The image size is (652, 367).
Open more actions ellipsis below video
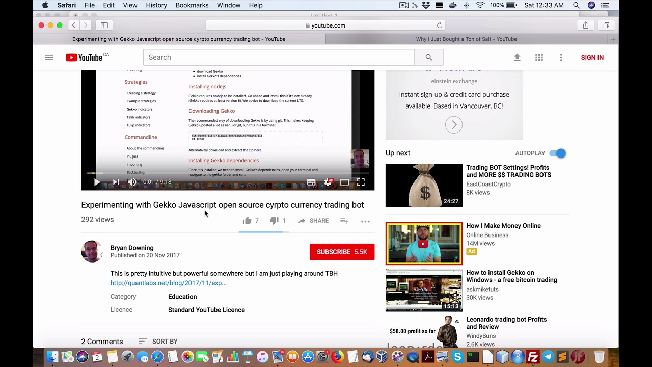coord(365,221)
